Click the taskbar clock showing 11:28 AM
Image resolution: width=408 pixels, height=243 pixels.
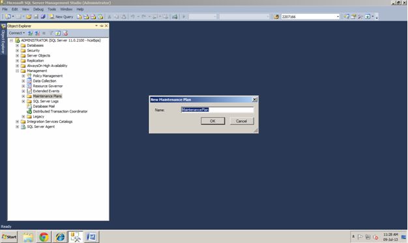[x=390, y=237]
